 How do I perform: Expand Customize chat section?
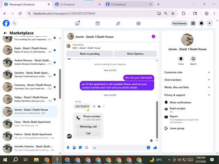click(x=187, y=72)
